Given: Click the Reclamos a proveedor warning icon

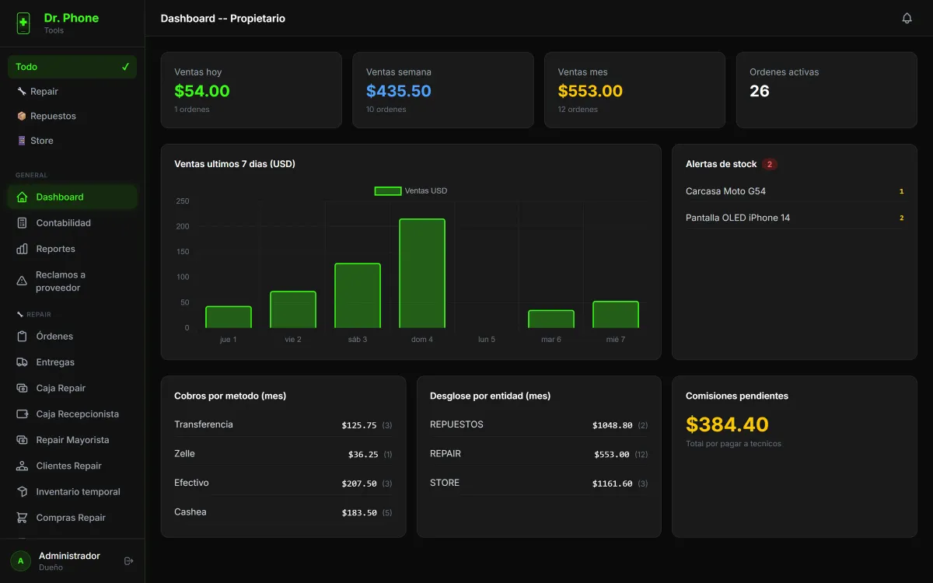Looking at the screenshot, I should pyautogui.click(x=22, y=281).
